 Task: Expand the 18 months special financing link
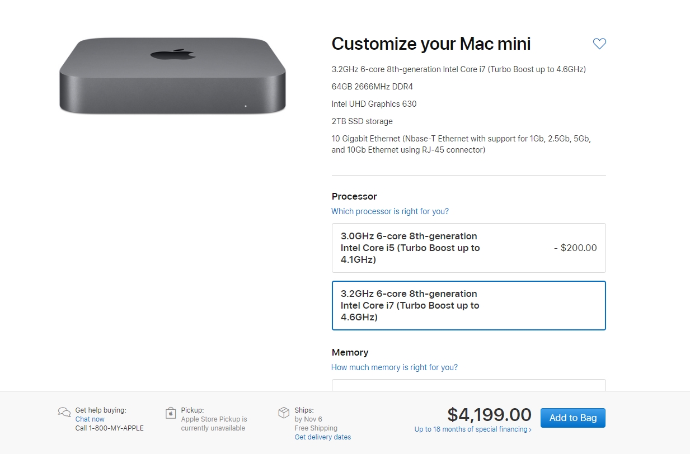tap(473, 429)
